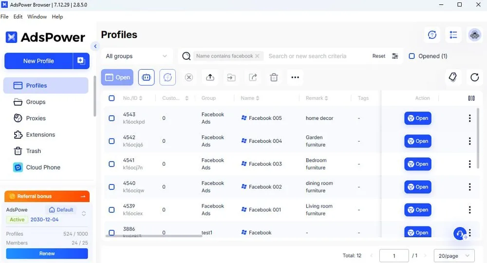Collapse the left sidebar arrow

click(95, 46)
